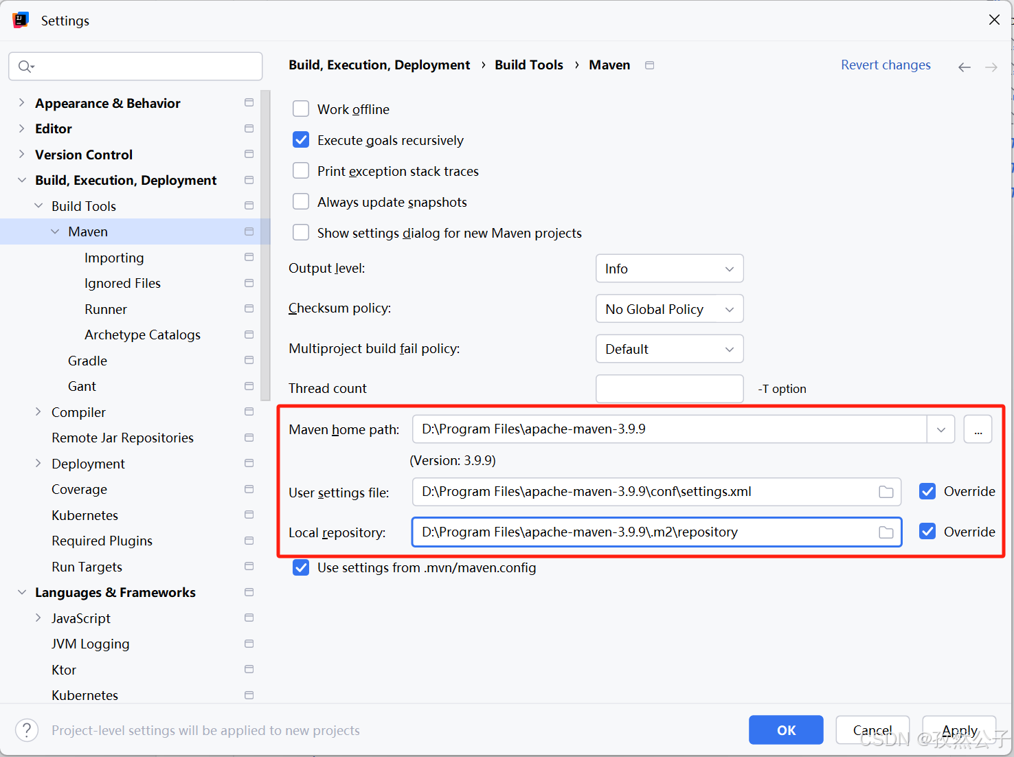Click project-level icon on Compiler row

click(x=249, y=412)
